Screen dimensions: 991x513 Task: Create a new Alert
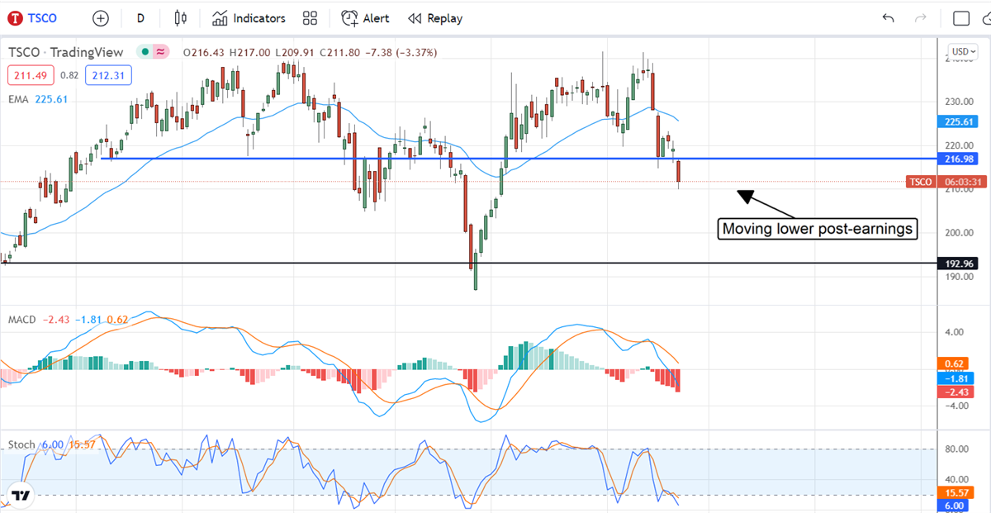[366, 18]
